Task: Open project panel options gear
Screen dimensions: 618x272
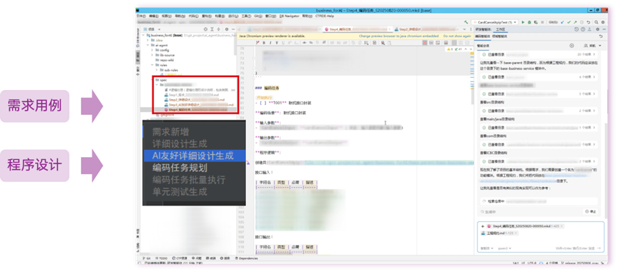Action: [x=227, y=29]
